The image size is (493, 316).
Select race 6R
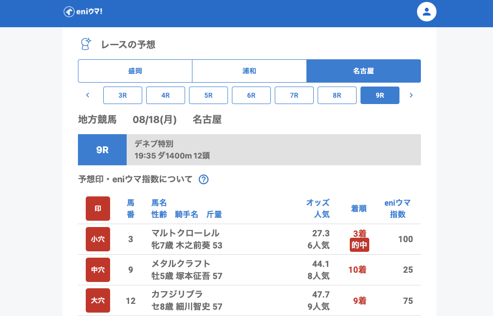click(251, 95)
